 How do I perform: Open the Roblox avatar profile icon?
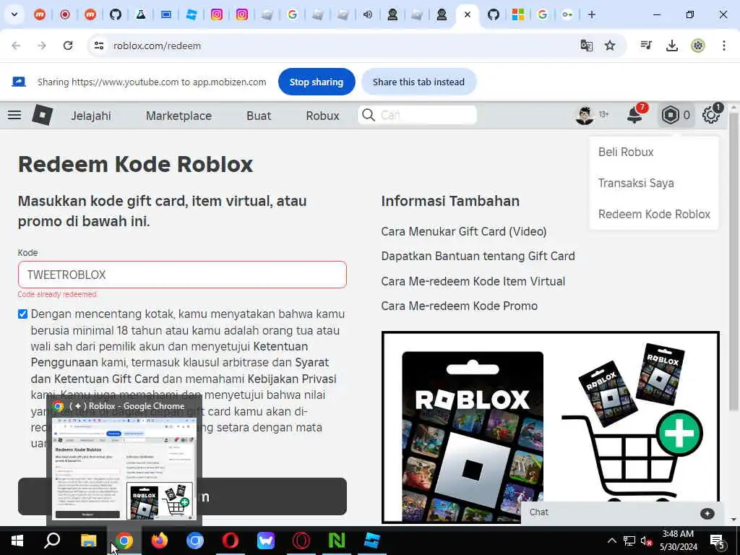[x=585, y=115]
